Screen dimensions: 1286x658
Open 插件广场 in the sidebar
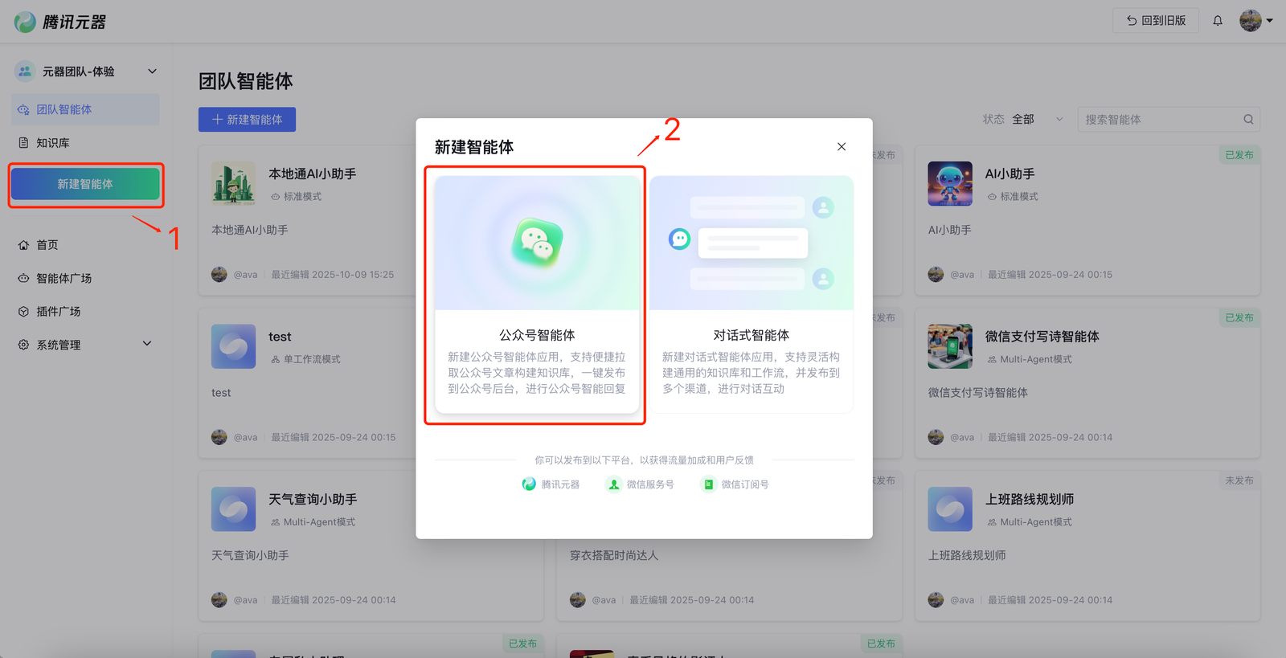tap(58, 312)
